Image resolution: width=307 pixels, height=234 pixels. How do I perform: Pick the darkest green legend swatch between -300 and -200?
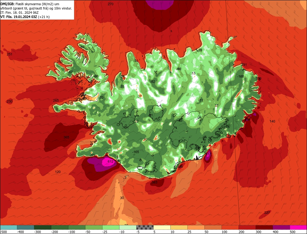pyautogui.click(x=43, y=227)
